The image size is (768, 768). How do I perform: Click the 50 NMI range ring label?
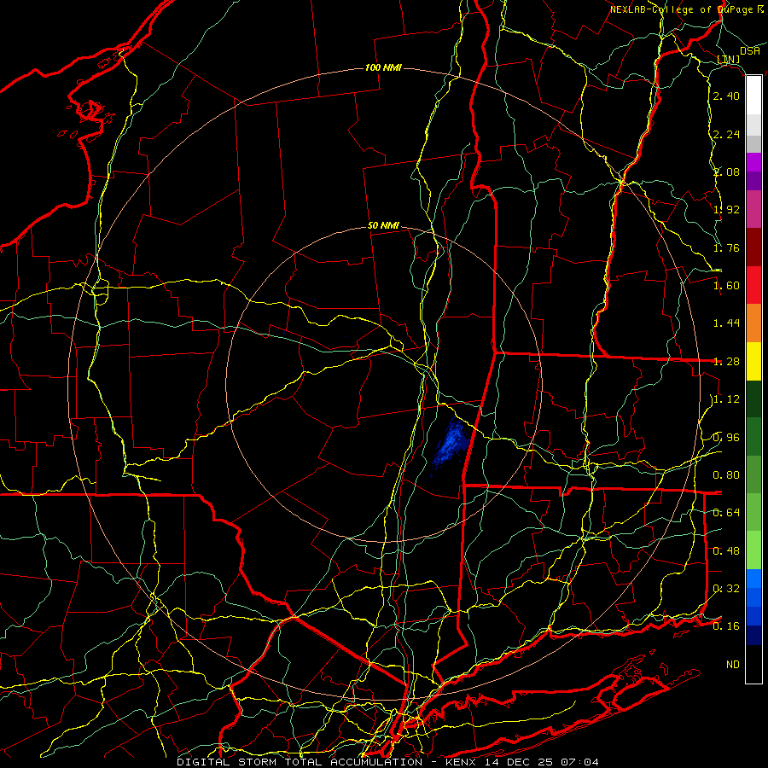click(383, 225)
